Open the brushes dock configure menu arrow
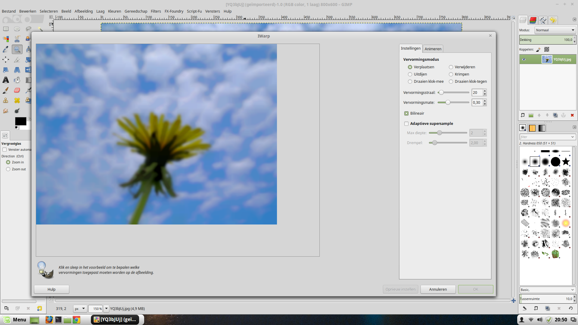 (x=574, y=127)
